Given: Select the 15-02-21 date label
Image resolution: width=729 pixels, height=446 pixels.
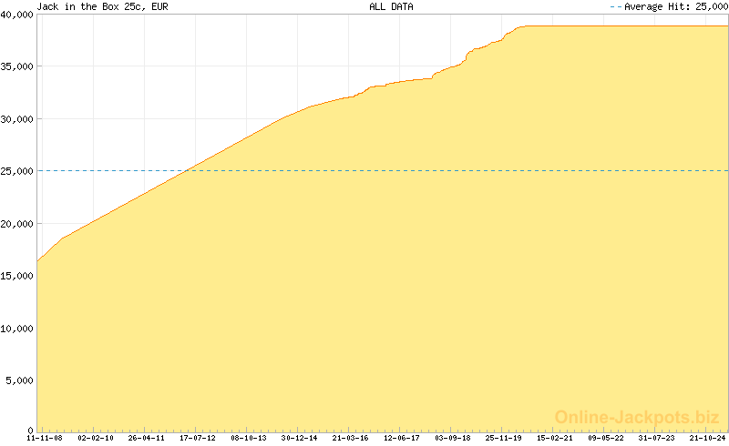Looking at the screenshot, I should point(555,438).
